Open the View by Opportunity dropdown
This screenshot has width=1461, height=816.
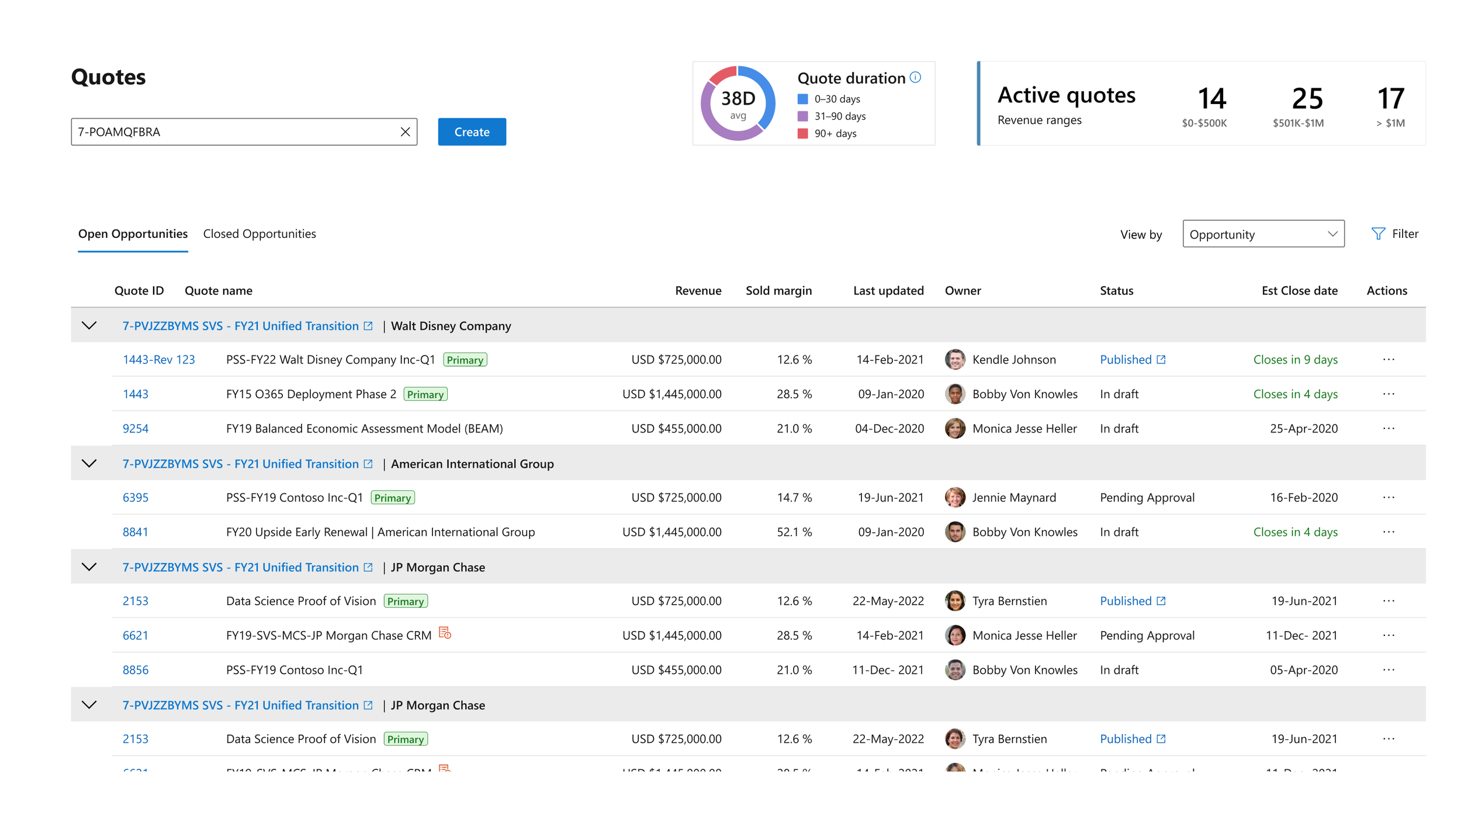1263,234
